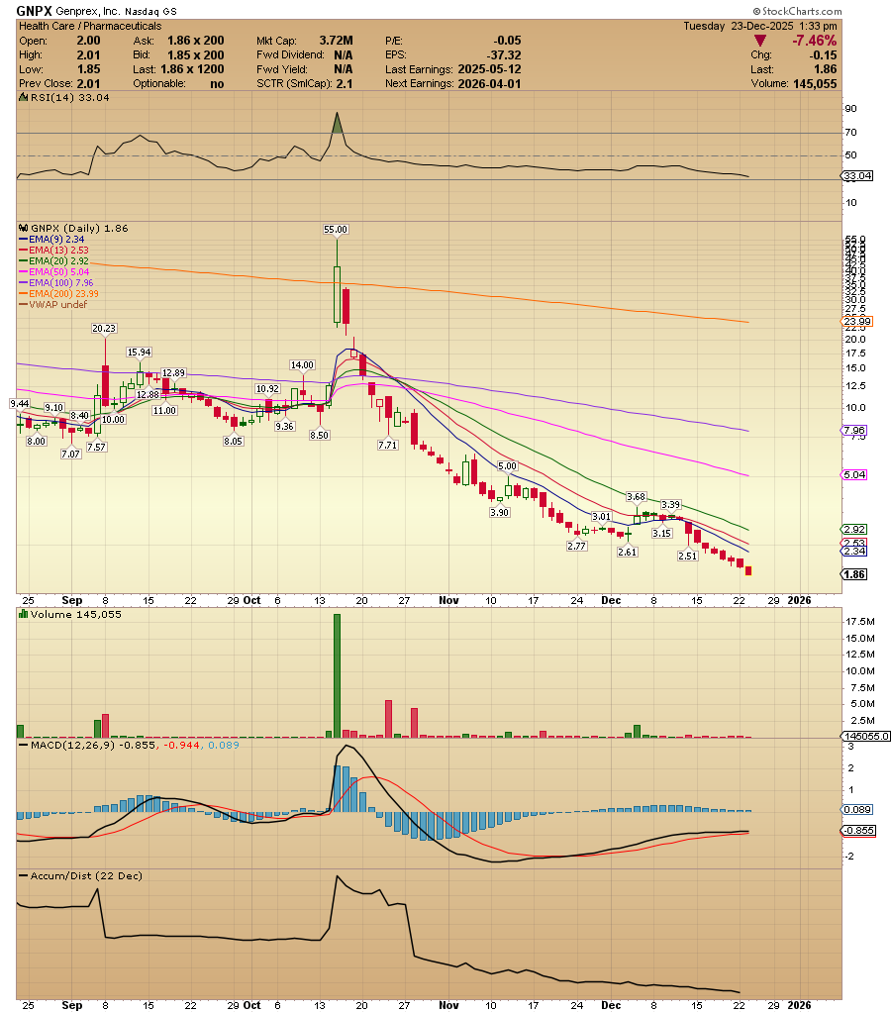
Task: Click the 14.00 price label in October
Action: (302, 365)
